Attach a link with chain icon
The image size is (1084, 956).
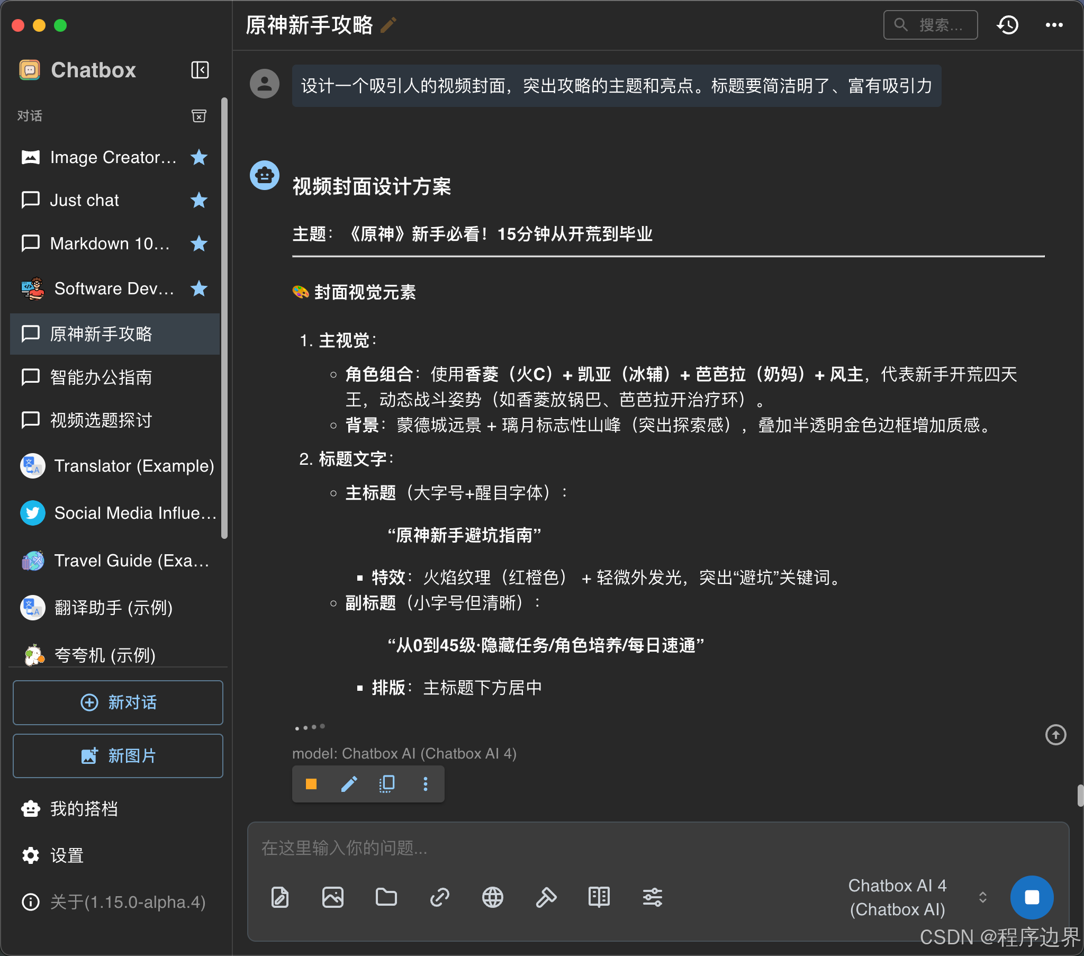coord(440,897)
